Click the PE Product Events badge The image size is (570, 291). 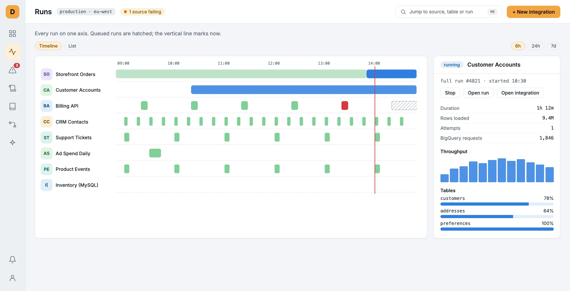(x=46, y=169)
